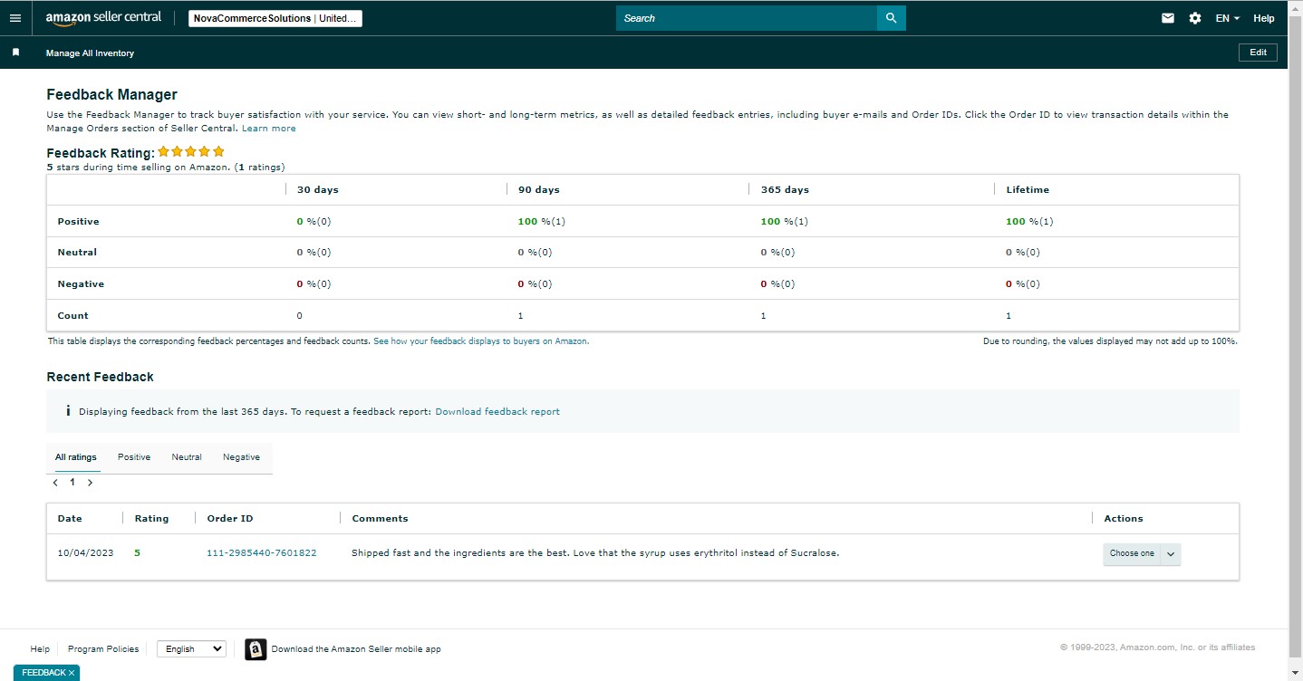Click the Lifetime column header

pos(1028,190)
